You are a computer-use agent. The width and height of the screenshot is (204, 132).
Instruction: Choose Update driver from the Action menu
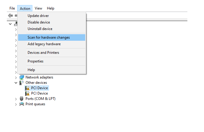point(52,16)
